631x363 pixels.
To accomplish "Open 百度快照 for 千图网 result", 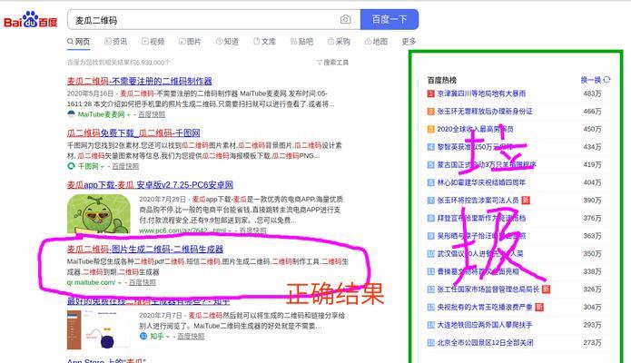I will pyautogui.click(x=125, y=166).
